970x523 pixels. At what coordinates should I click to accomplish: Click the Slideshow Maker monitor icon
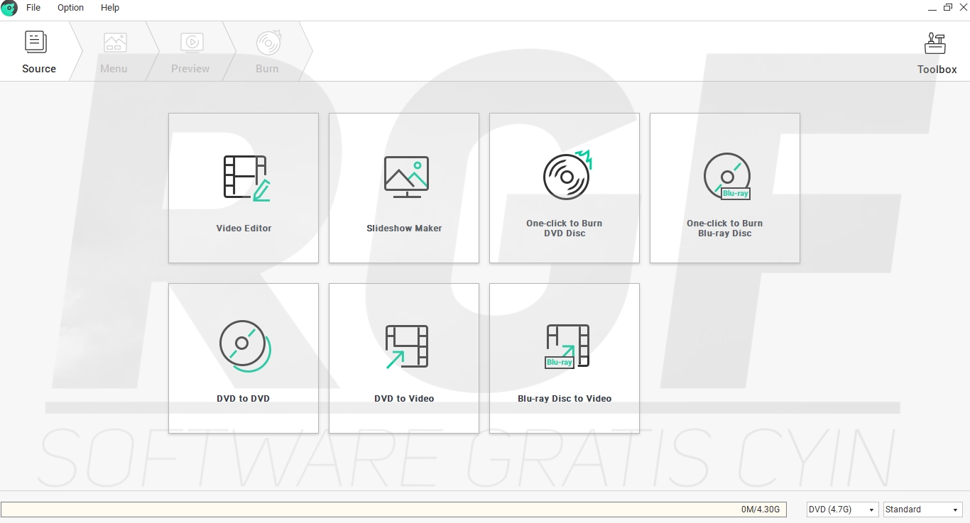406,177
